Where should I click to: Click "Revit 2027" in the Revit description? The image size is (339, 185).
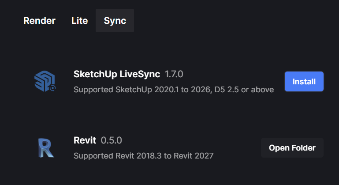click(194, 156)
